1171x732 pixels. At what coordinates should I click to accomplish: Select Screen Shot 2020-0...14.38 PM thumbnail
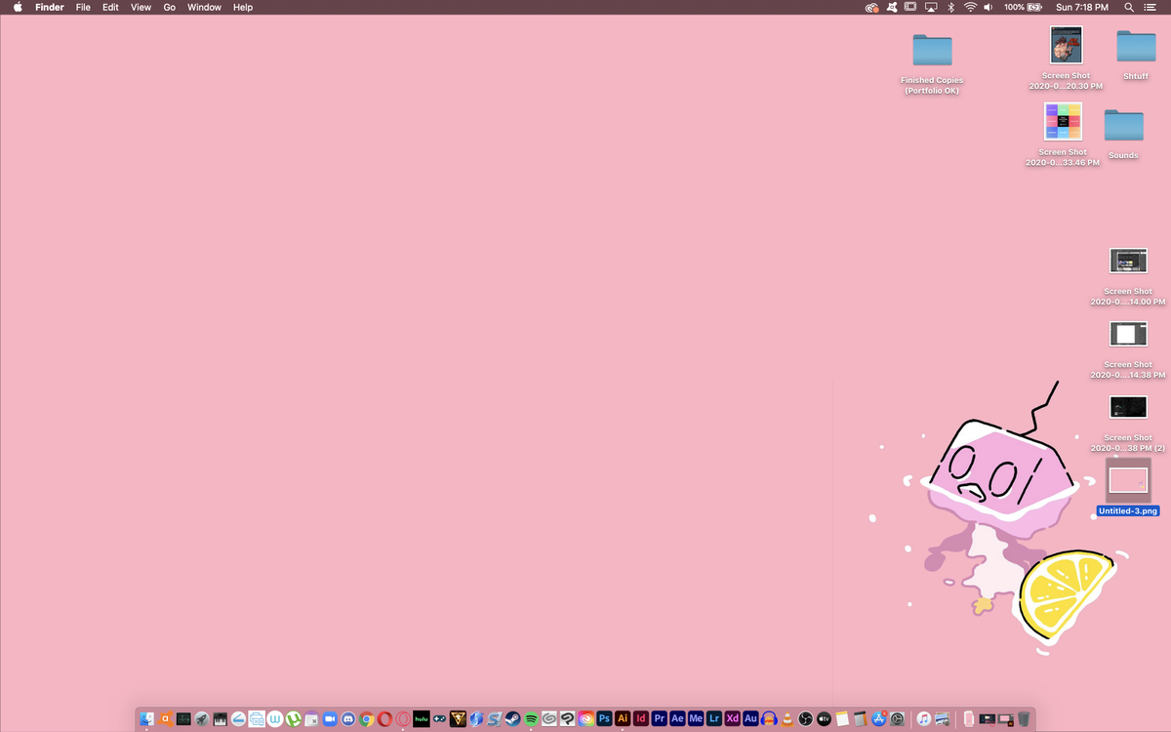point(1128,334)
